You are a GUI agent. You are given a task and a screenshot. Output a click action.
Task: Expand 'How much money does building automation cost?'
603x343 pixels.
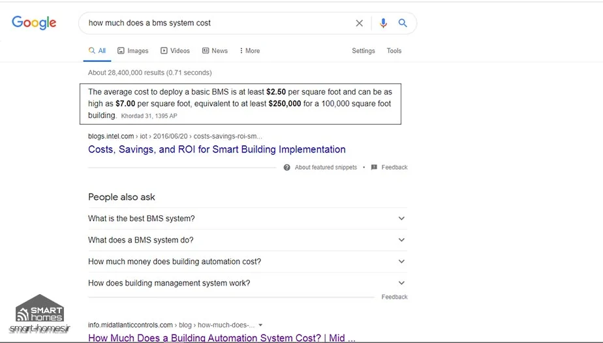click(x=247, y=261)
